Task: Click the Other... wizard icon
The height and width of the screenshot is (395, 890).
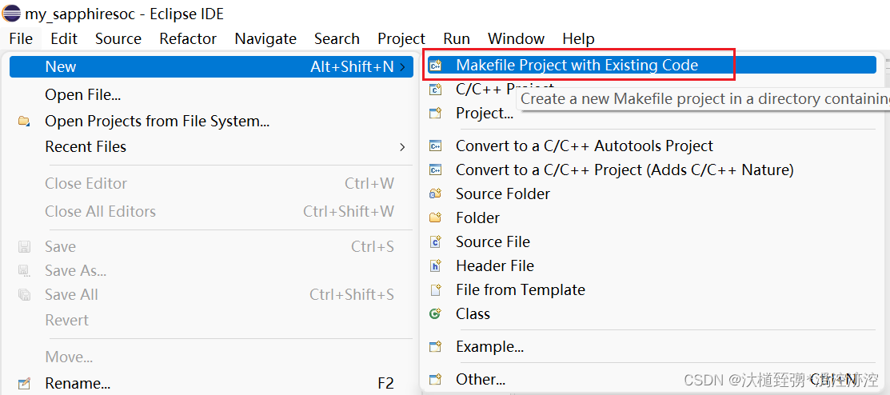Action: (435, 379)
